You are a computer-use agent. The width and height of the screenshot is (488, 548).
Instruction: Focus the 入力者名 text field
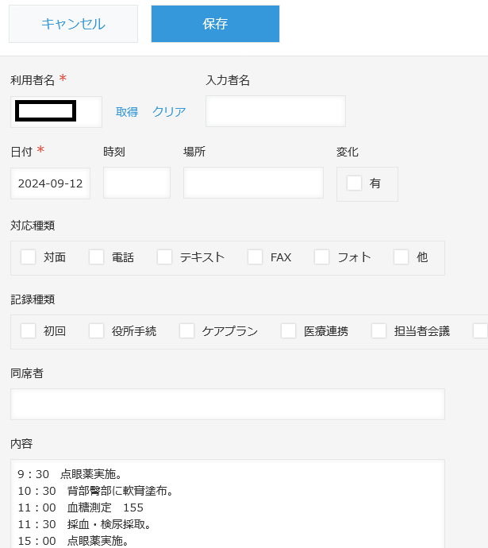coord(275,111)
